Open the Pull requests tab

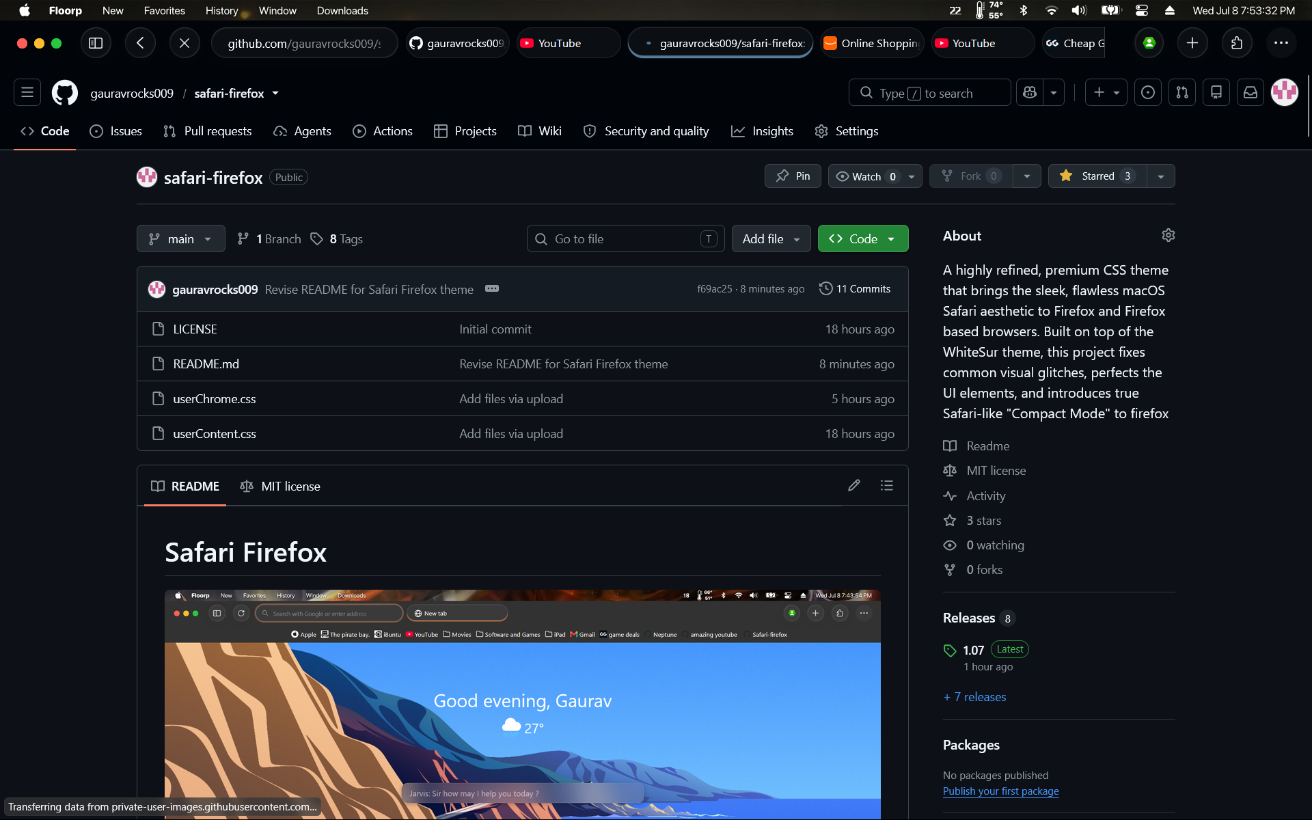[x=208, y=131]
